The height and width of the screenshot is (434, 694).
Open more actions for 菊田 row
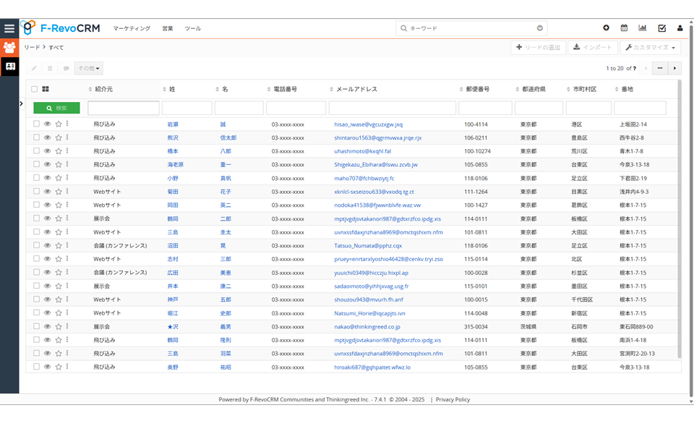pyautogui.click(x=67, y=192)
